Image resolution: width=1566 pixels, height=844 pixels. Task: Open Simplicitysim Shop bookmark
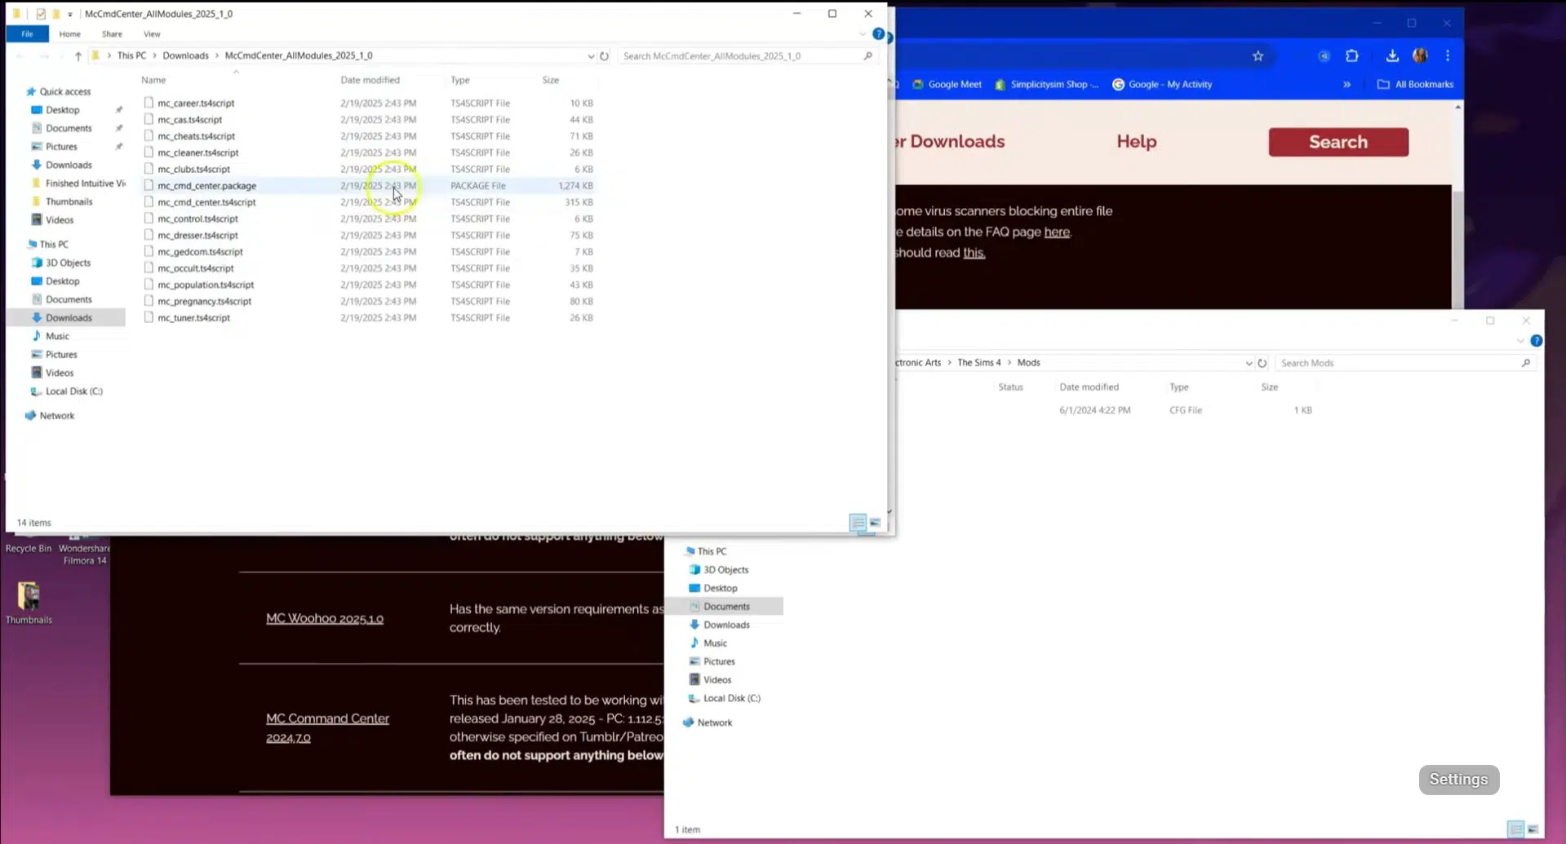[x=1047, y=84]
